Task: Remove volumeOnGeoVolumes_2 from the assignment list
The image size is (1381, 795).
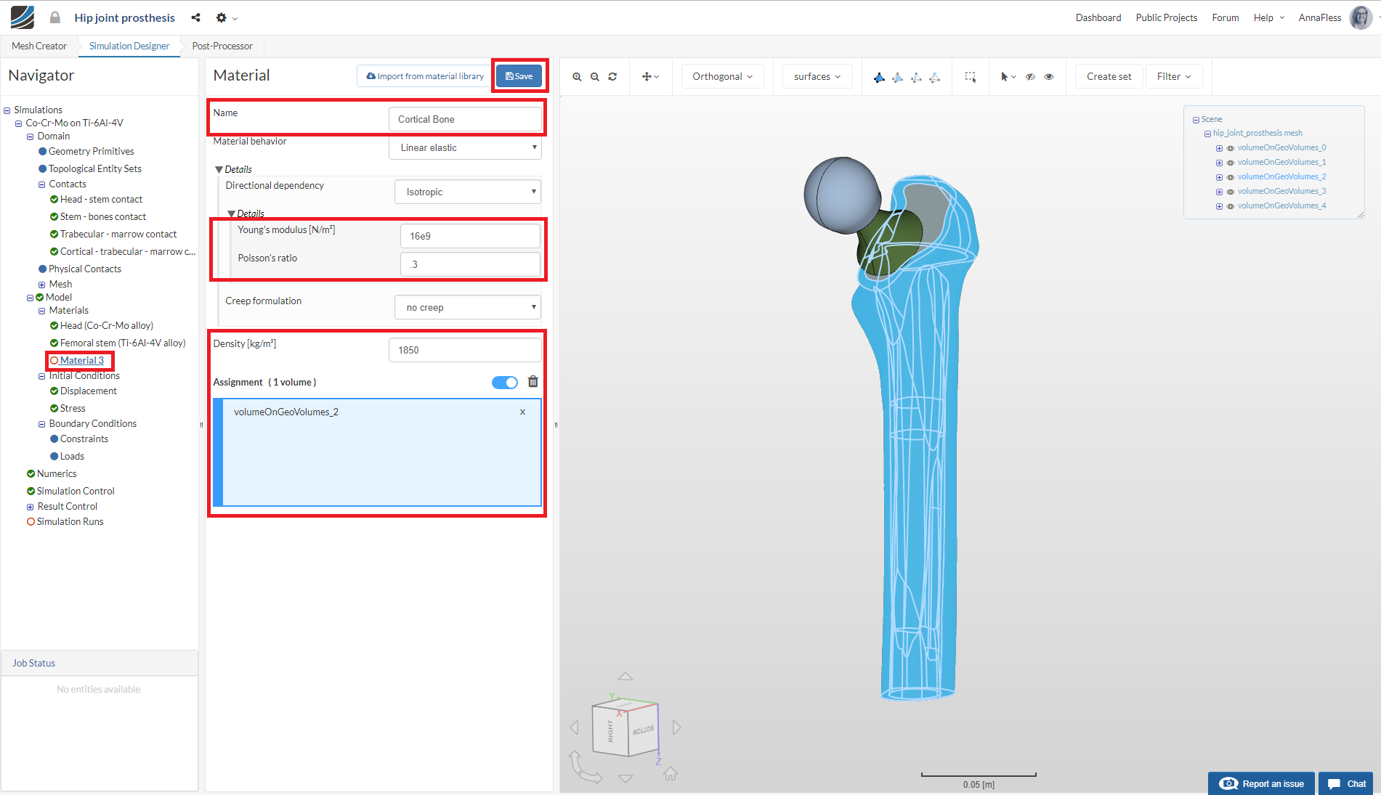Action: tap(522, 412)
